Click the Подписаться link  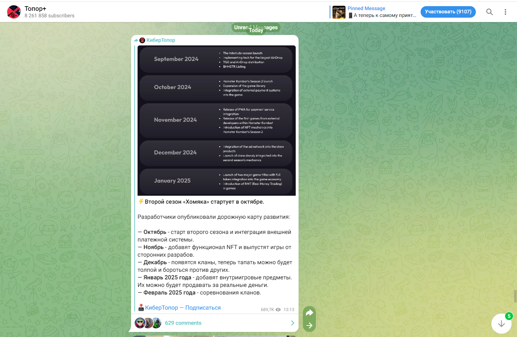[x=203, y=308]
